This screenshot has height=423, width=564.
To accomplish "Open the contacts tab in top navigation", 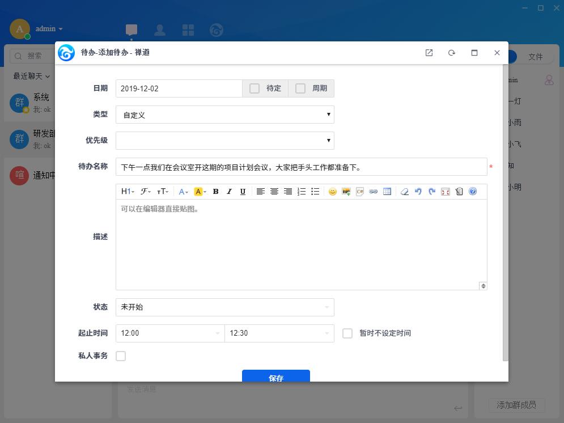I will [x=160, y=30].
